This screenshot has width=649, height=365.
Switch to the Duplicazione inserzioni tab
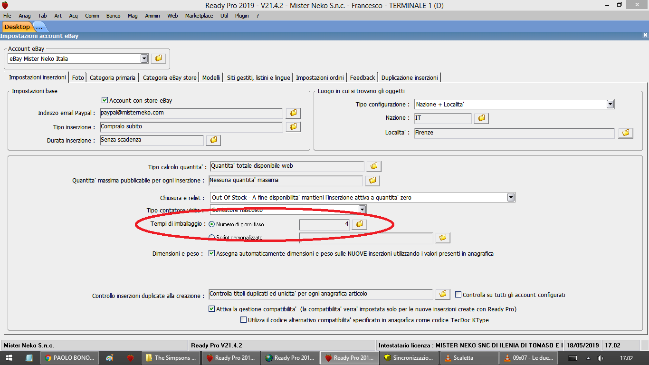pos(410,77)
